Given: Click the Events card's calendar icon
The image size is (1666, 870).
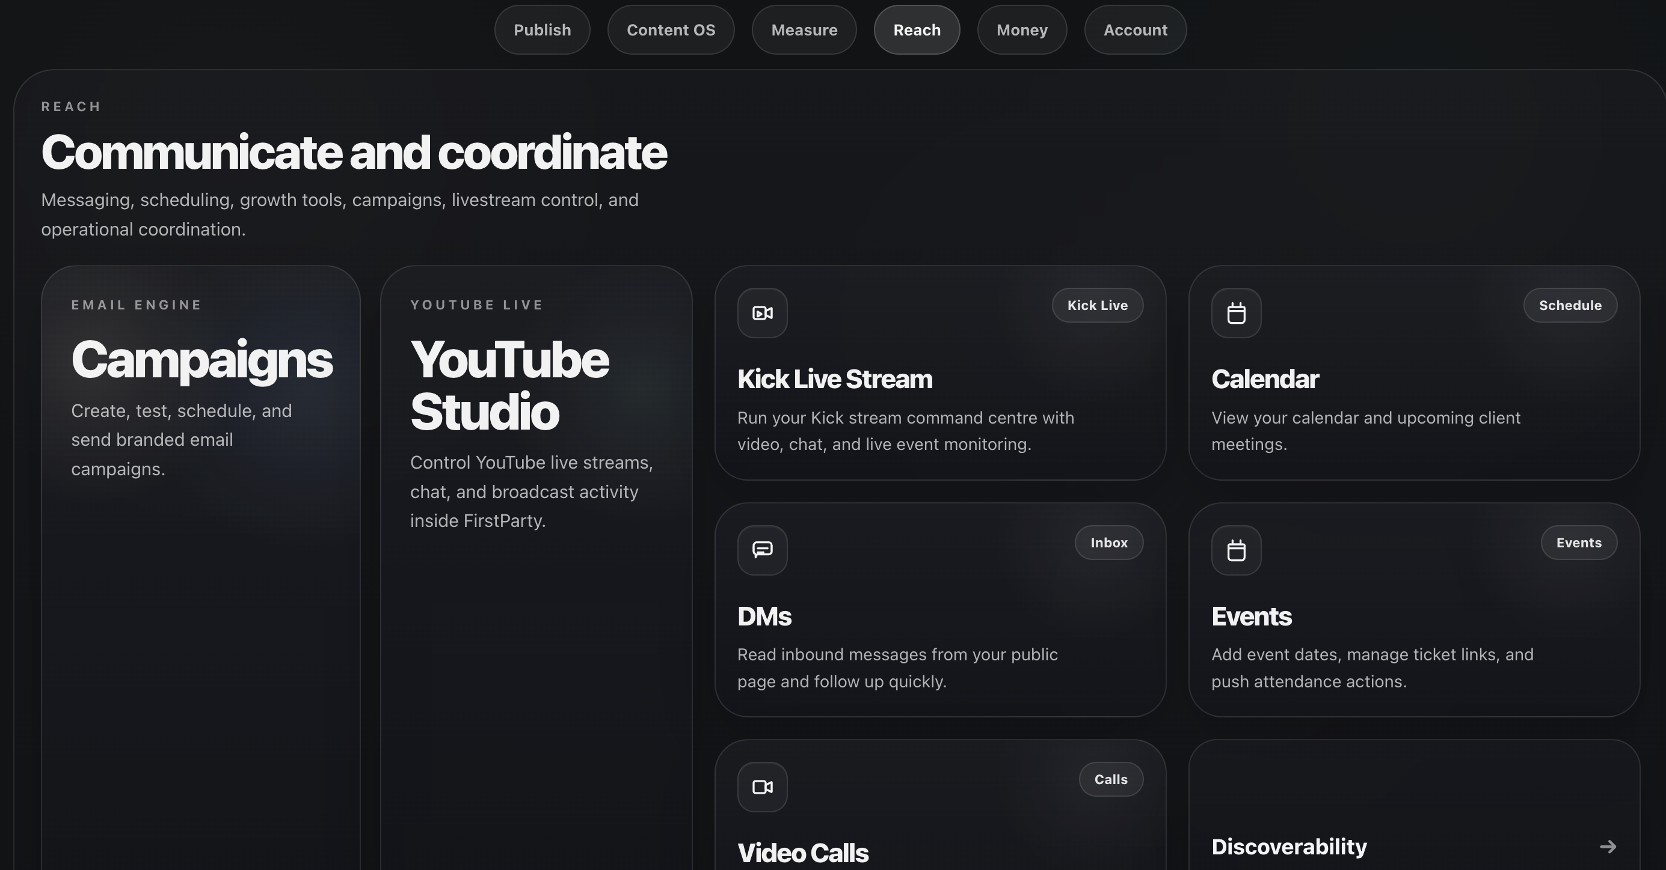Looking at the screenshot, I should coord(1236,550).
